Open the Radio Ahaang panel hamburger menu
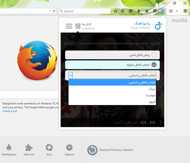 69,26
